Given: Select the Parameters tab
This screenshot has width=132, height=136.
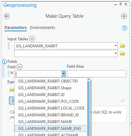Looking at the screenshot, I should coord(16,28).
